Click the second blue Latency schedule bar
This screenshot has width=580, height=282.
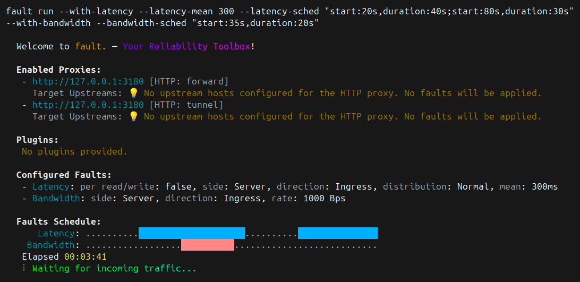(338, 233)
